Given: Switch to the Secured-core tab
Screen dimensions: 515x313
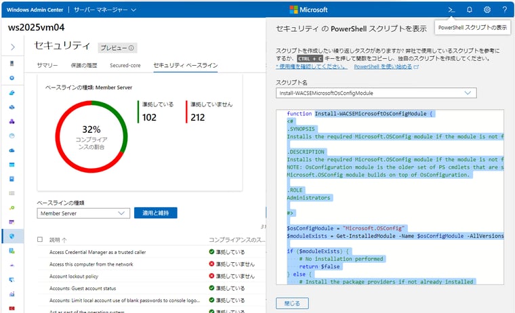Looking at the screenshot, I should (125, 65).
